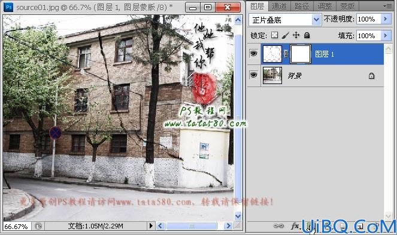Click document vertical scroll up arrow
The image size is (397, 235).
[x=238, y=20]
